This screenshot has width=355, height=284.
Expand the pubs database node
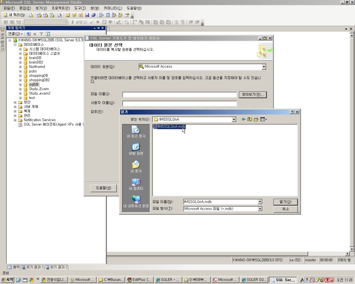[x=20, y=71]
